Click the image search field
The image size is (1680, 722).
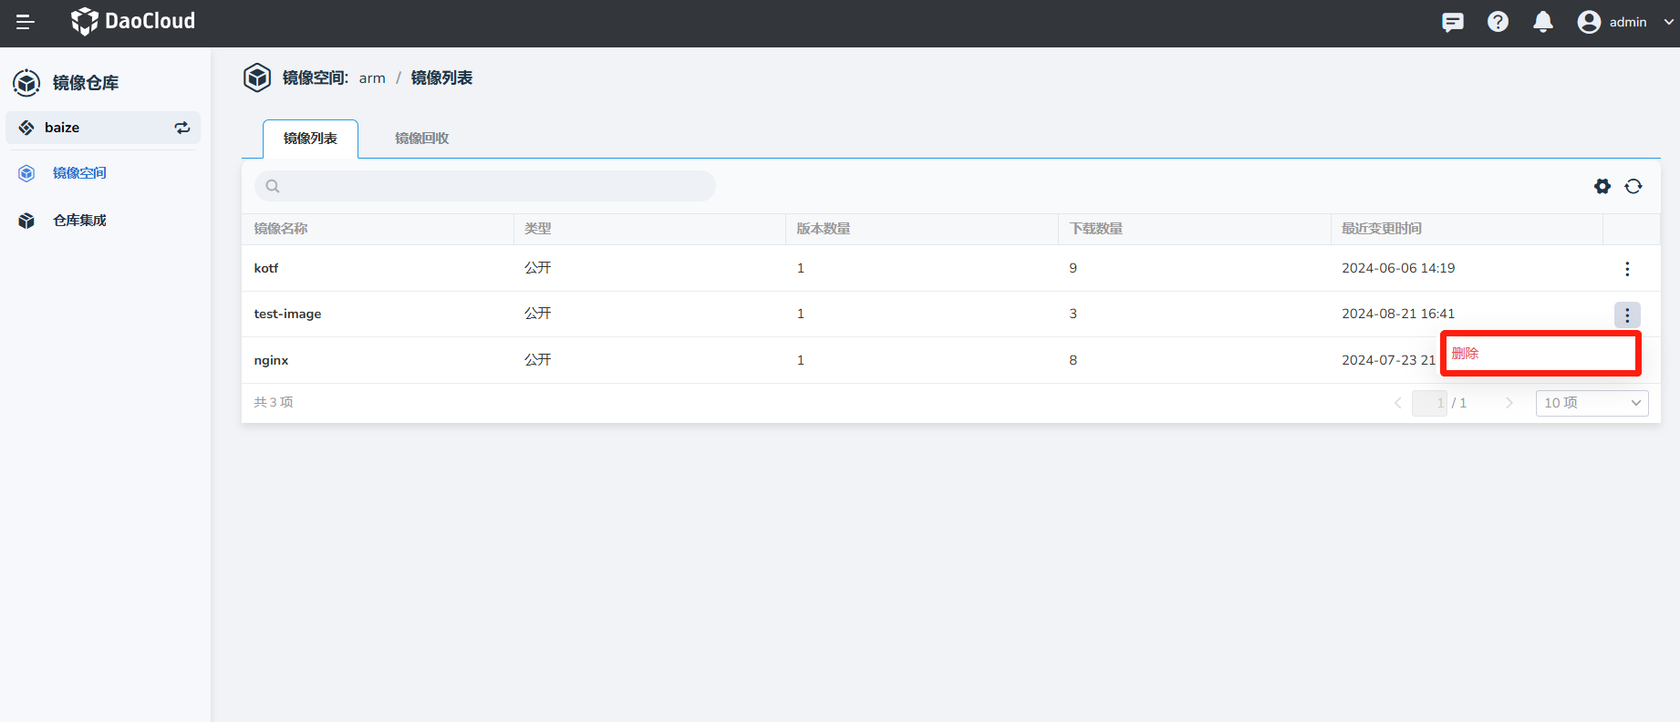[x=493, y=186]
